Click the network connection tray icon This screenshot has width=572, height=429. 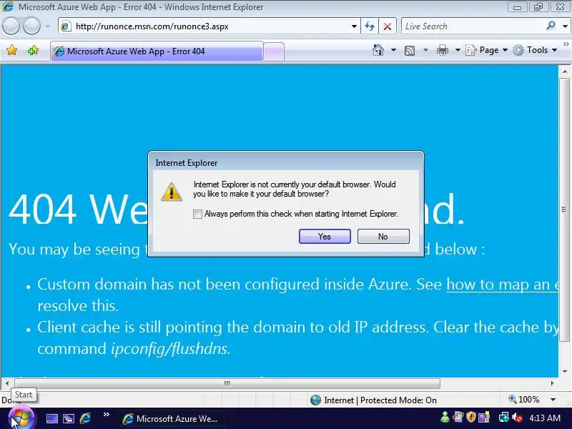click(504, 418)
